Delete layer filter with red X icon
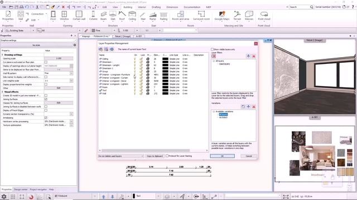This screenshot has width=357, height=200. coord(254,56)
